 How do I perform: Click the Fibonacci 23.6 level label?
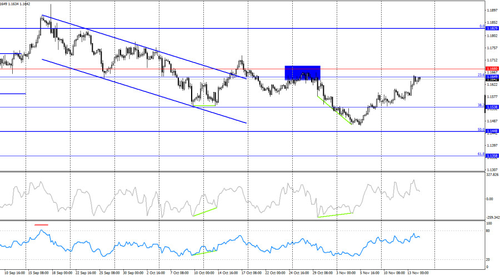point(481,75)
